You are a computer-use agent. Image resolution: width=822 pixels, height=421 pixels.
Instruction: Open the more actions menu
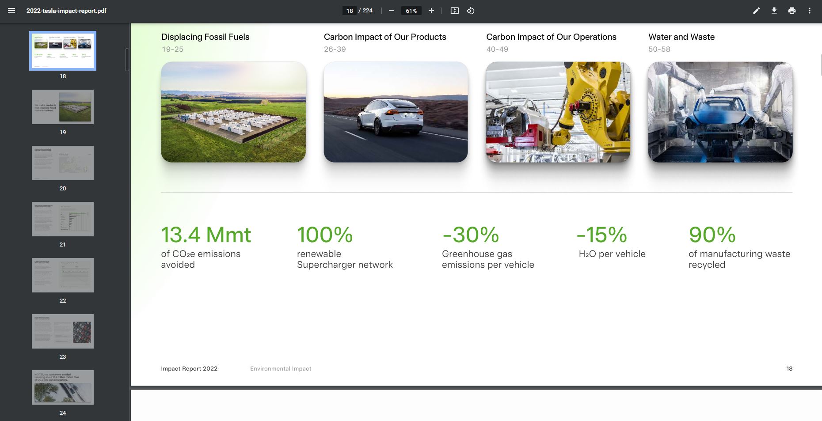point(810,11)
